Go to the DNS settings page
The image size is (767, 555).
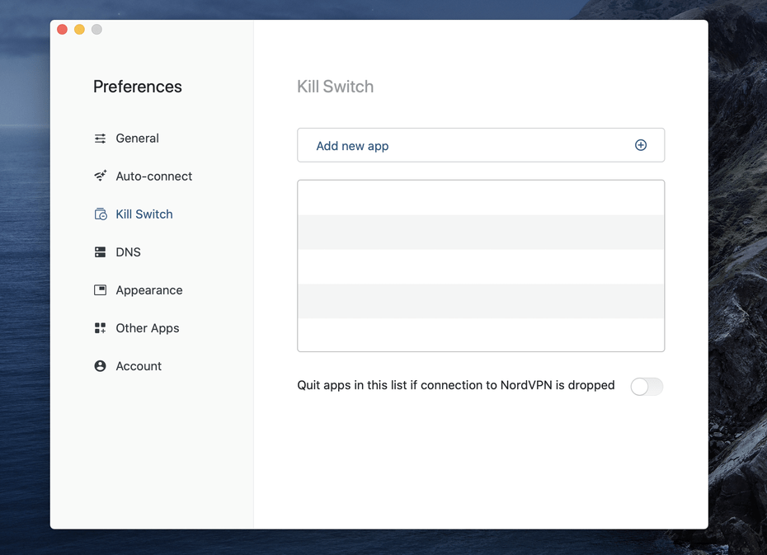click(x=128, y=252)
